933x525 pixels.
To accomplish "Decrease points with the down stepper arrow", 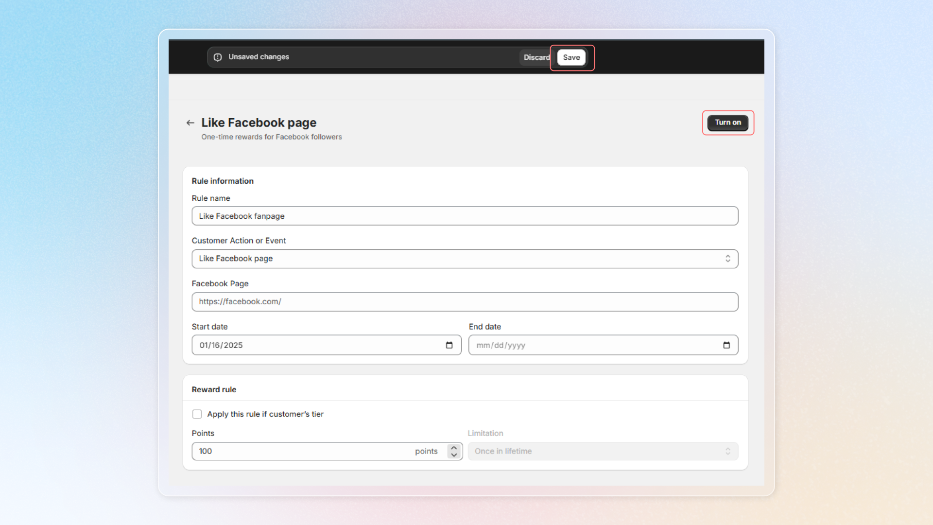I will pyautogui.click(x=454, y=455).
